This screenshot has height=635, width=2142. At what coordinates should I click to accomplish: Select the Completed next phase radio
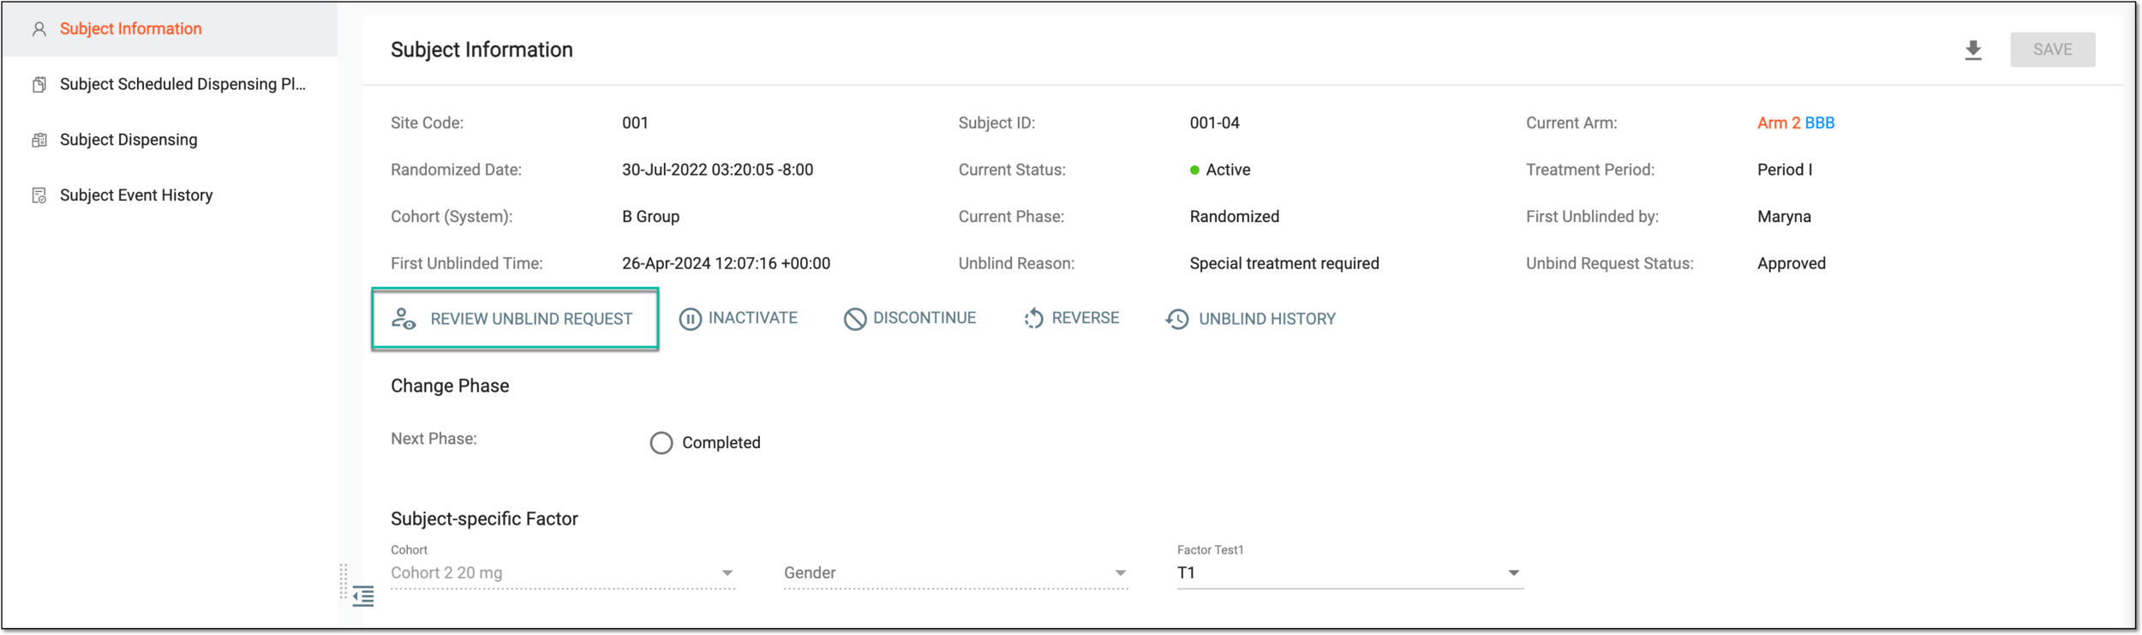coord(661,443)
